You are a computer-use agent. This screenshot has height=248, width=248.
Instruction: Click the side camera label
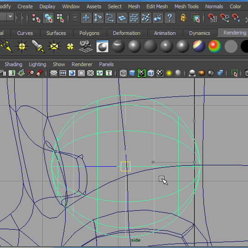coord(135,240)
